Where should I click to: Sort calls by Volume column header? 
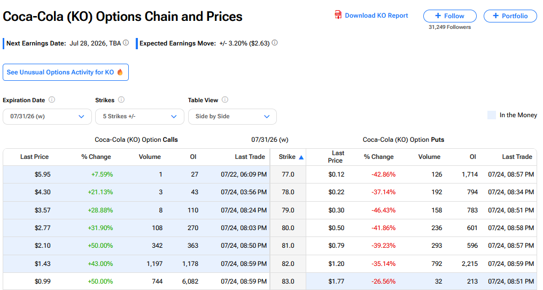coord(150,157)
